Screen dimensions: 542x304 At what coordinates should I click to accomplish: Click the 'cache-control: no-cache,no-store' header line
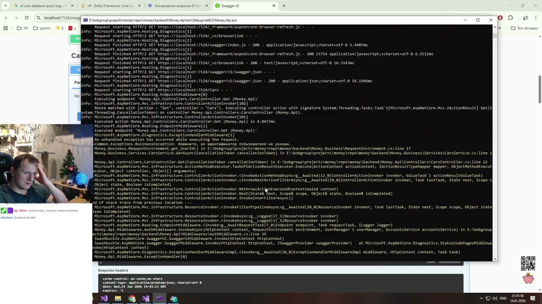click(x=133, y=279)
